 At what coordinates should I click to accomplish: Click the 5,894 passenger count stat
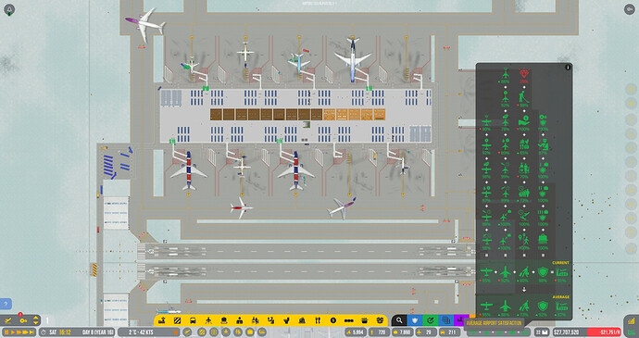(x=356, y=332)
